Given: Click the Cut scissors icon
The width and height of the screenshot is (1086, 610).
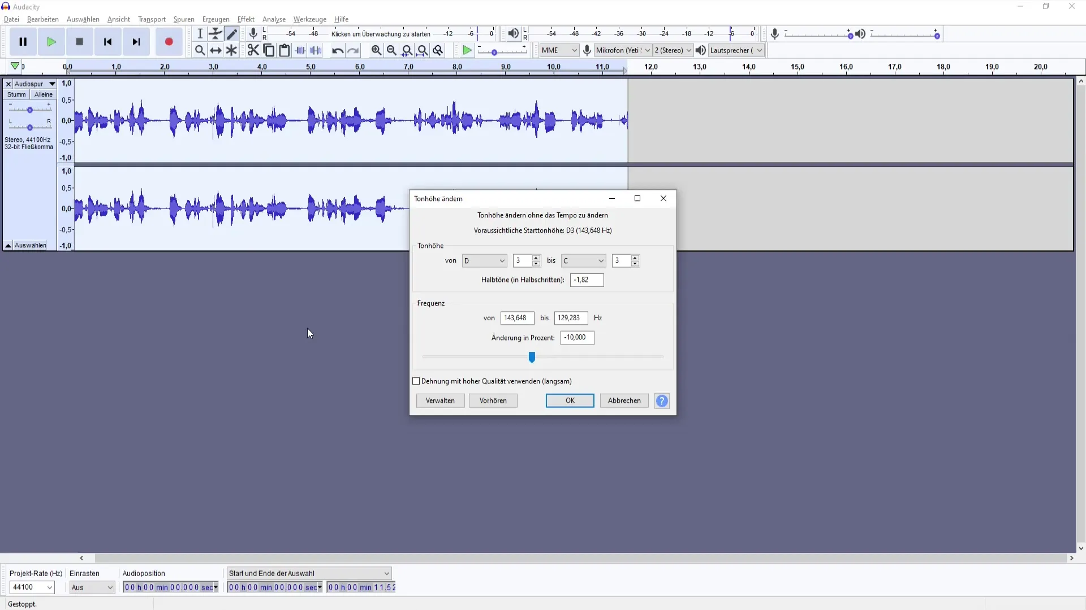Looking at the screenshot, I should [253, 50].
